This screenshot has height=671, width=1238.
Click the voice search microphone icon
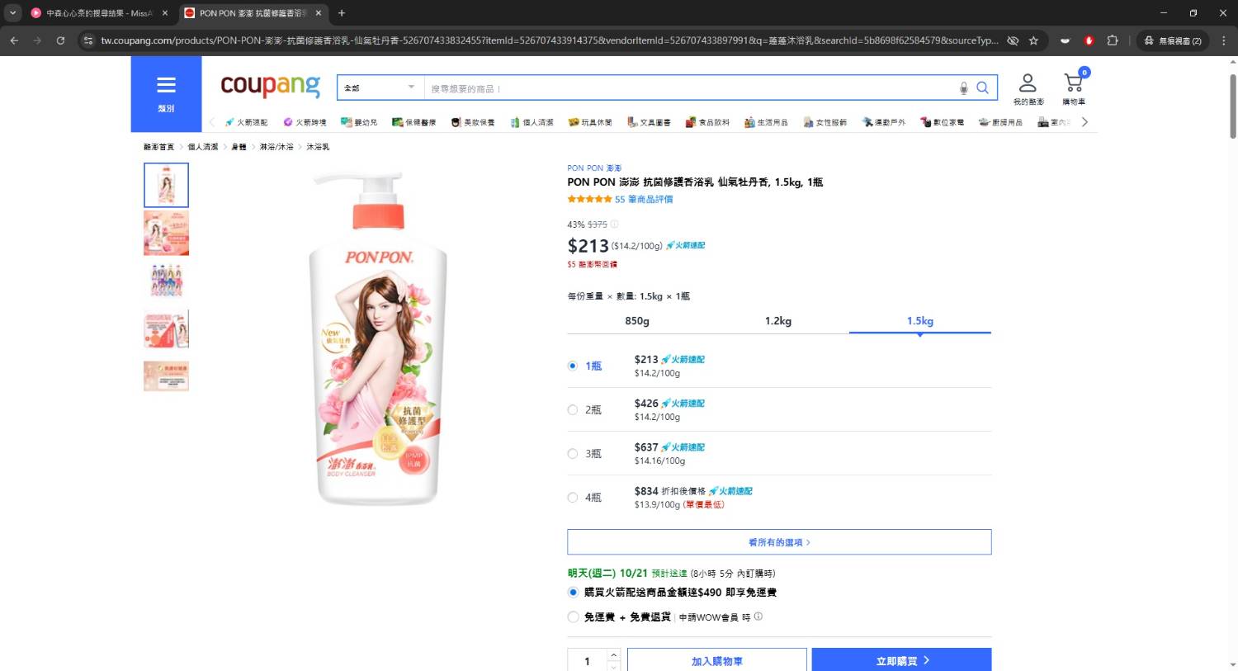tap(963, 87)
